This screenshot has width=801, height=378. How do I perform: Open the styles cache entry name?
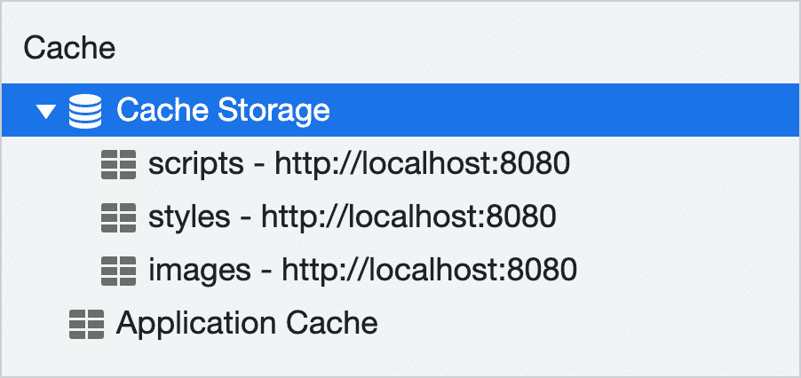click(188, 216)
